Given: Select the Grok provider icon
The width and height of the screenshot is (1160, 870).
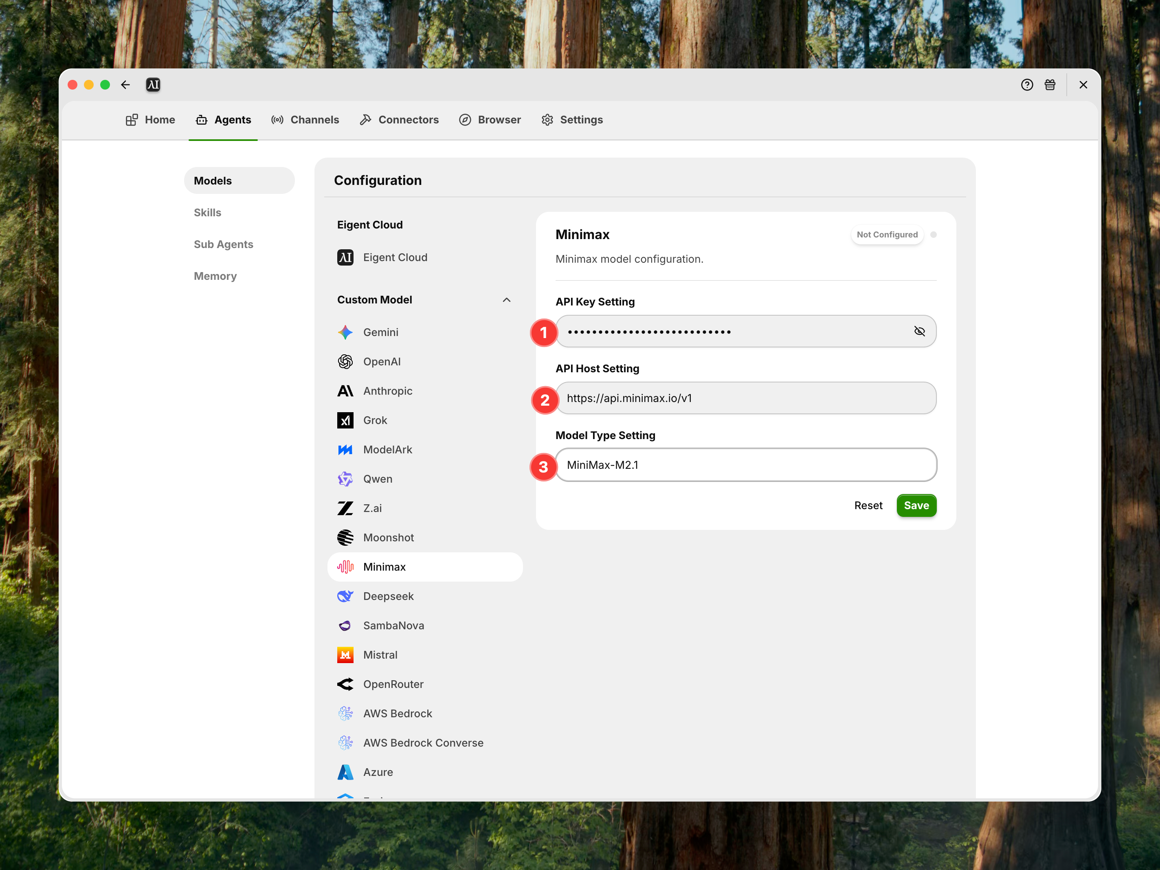Looking at the screenshot, I should (345, 420).
